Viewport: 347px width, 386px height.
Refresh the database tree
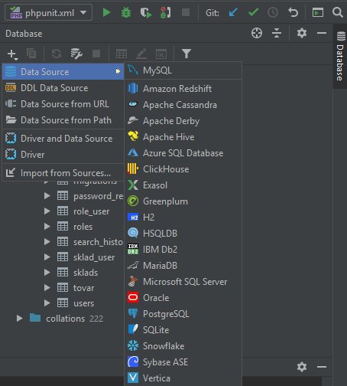[x=57, y=54]
